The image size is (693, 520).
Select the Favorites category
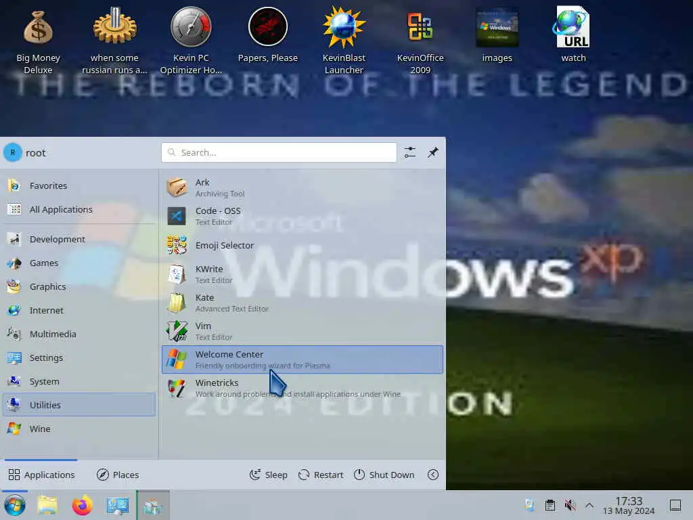[x=79, y=186]
